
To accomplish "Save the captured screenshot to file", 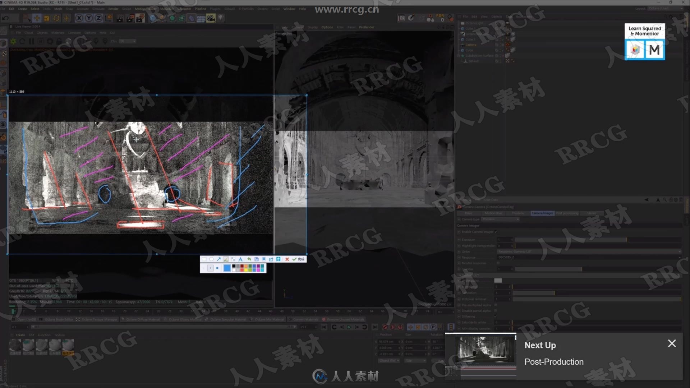I will 257,259.
